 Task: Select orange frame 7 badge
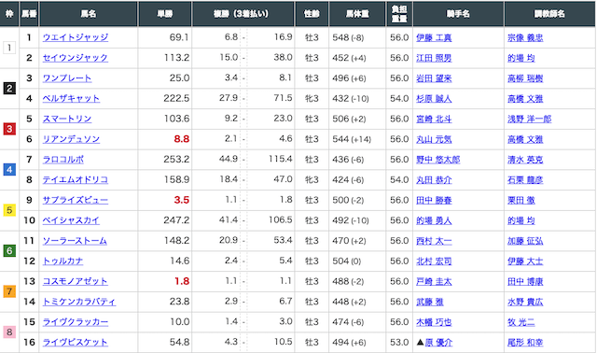(9, 291)
